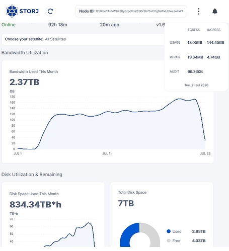Click the Disk Utilization & Remaining heading
Image resolution: width=229 pixels, height=251 pixels.
click(32, 175)
